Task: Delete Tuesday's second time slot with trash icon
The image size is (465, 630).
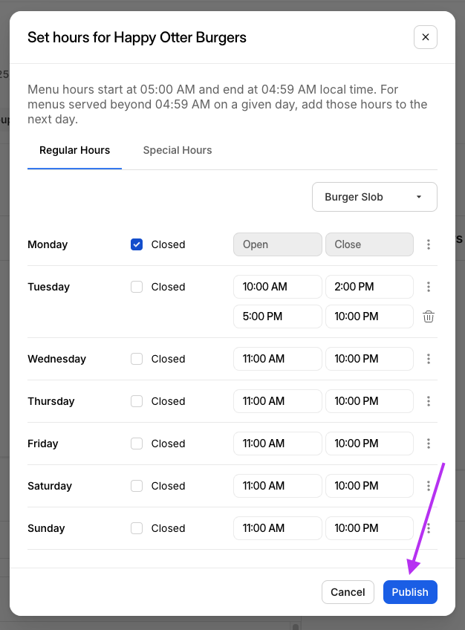Action: [x=429, y=316]
